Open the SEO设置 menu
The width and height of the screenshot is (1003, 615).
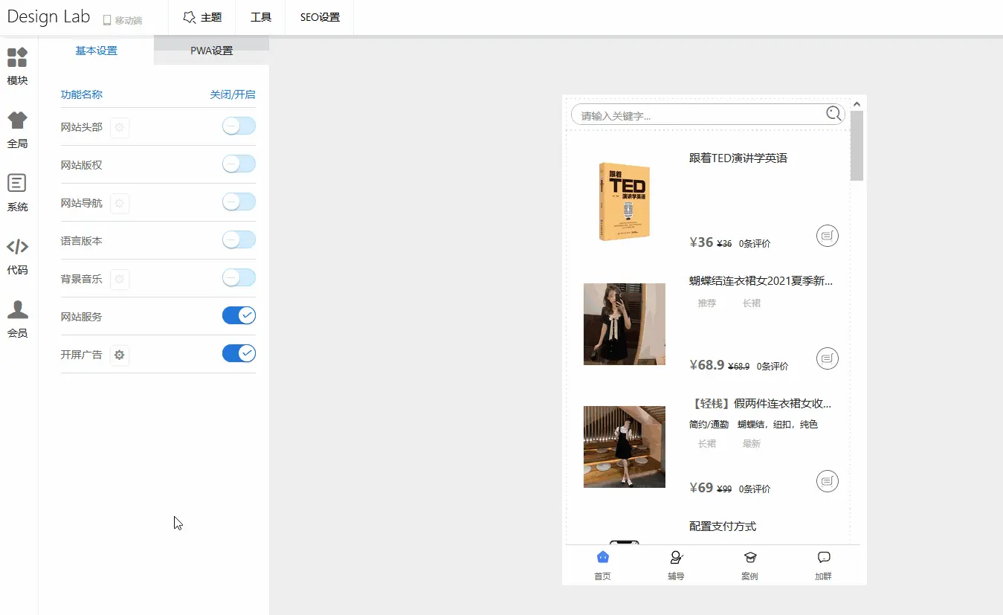[x=320, y=17]
